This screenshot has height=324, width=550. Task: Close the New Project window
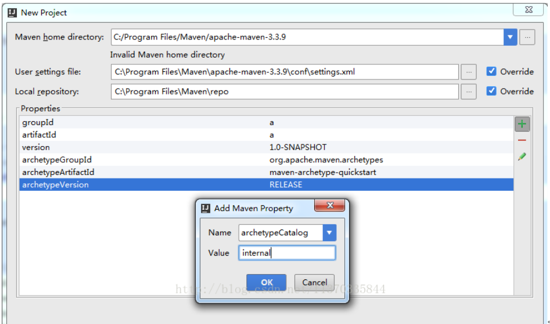[x=529, y=10]
